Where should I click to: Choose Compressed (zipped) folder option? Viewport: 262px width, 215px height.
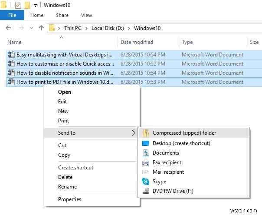[184, 133]
